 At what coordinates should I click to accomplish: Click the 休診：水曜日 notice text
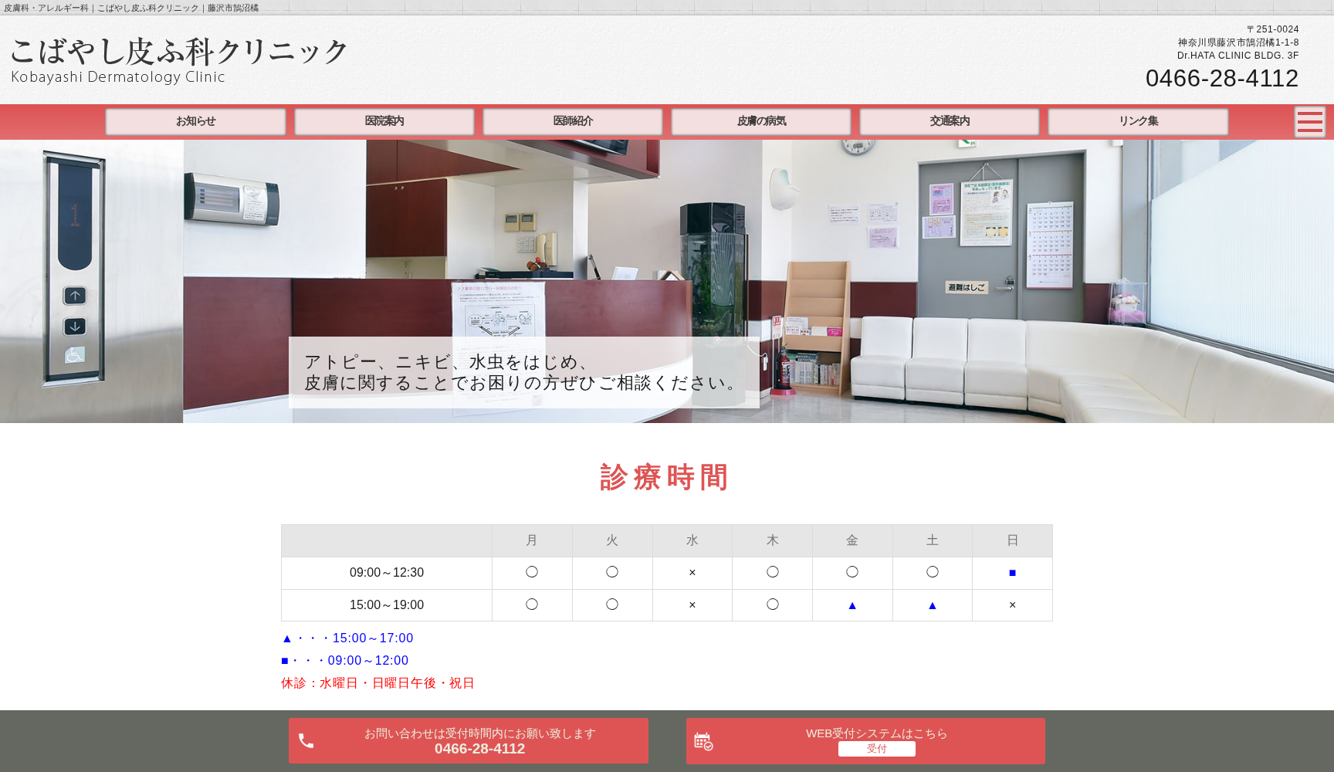378,682
